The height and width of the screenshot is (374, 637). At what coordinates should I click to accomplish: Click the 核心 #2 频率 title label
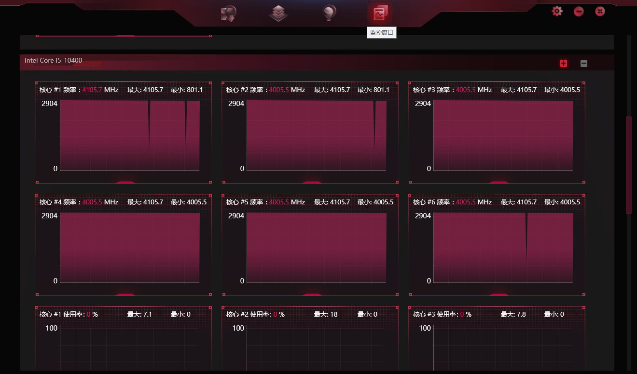pos(246,90)
